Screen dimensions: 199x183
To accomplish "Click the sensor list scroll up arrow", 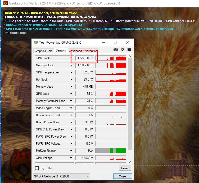I will (x=130, y=56).
